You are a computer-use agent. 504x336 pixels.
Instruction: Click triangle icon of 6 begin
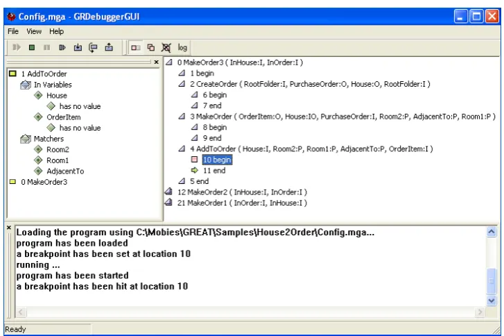tap(195, 94)
